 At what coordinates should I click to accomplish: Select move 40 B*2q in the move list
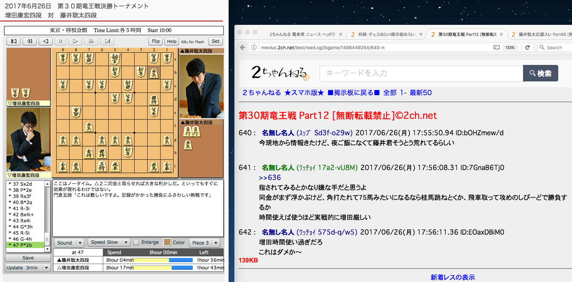[x=25, y=203]
